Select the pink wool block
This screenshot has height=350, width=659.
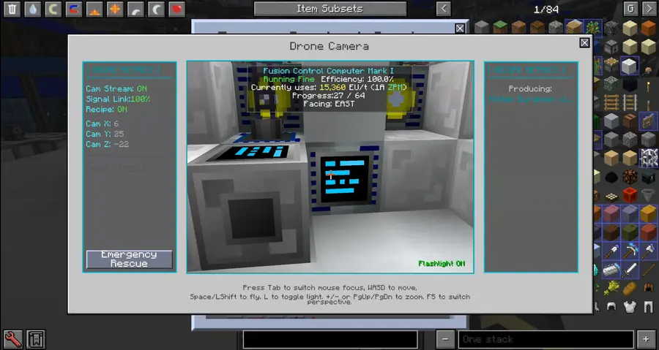(x=611, y=214)
